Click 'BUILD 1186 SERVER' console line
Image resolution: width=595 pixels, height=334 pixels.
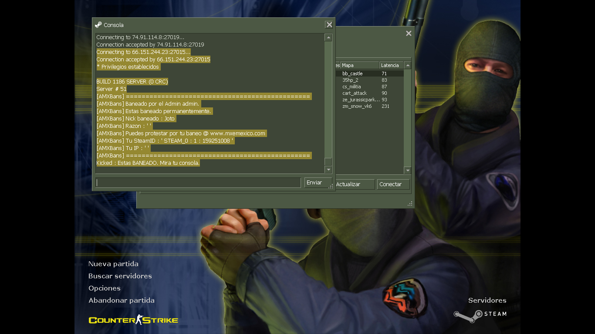pos(132,82)
